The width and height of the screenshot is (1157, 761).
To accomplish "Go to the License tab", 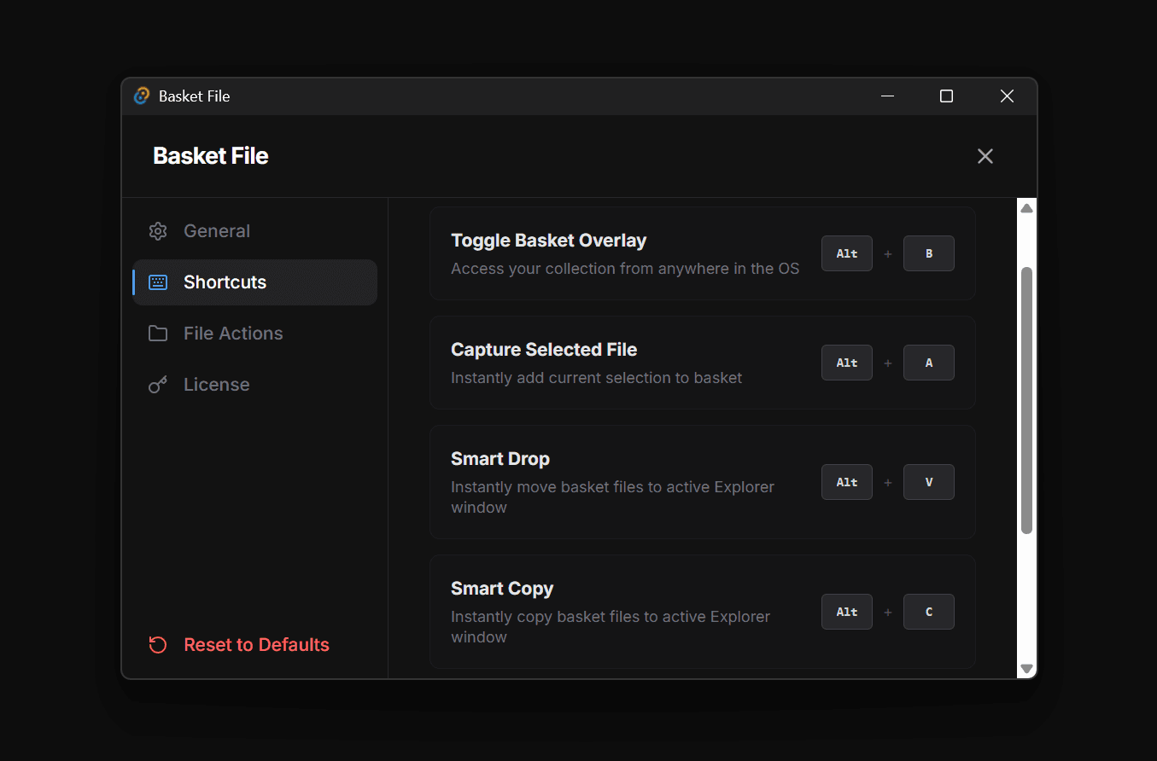I will click(x=254, y=385).
